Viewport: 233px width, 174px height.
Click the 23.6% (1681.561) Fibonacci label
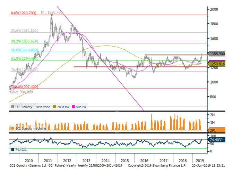click(x=24, y=30)
